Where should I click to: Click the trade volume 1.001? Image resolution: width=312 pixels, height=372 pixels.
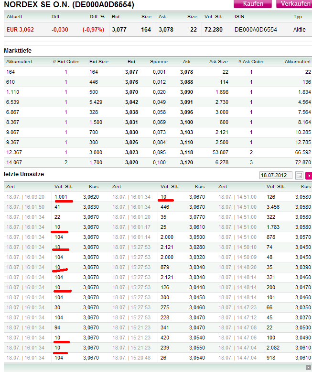(x=61, y=197)
